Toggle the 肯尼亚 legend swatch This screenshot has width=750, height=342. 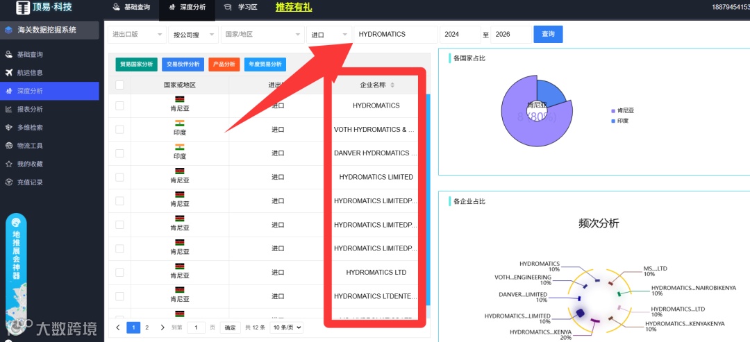613,111
